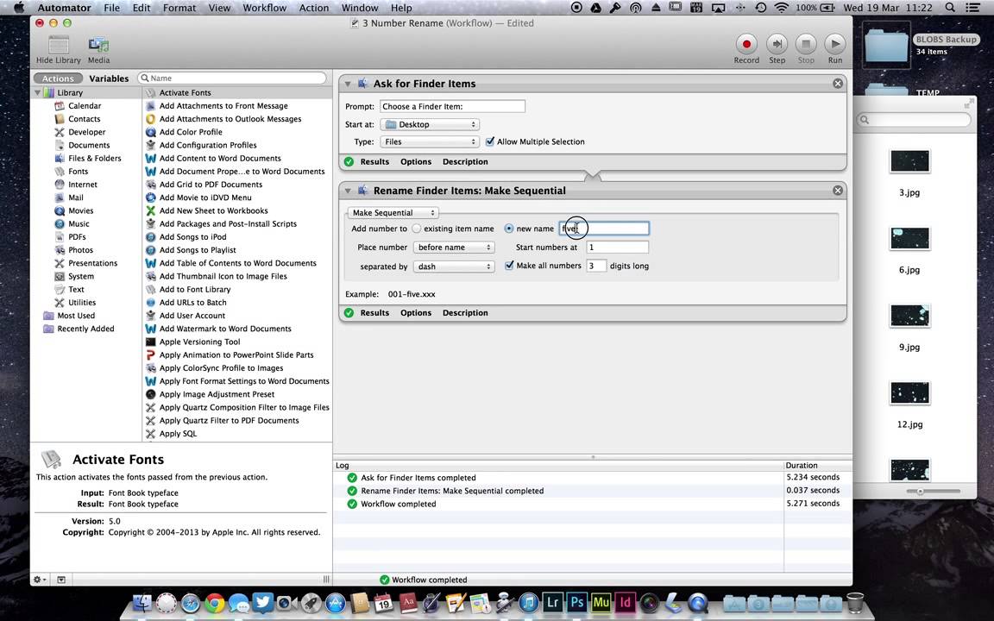Open the Place number before name dropdown

click(x=454, y=248)
